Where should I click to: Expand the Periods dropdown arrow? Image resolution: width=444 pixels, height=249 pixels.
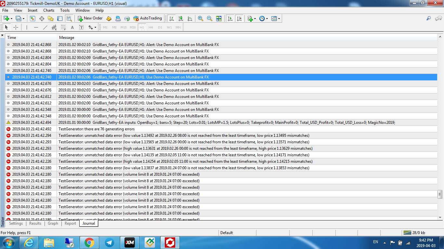[x=267, y=18]
